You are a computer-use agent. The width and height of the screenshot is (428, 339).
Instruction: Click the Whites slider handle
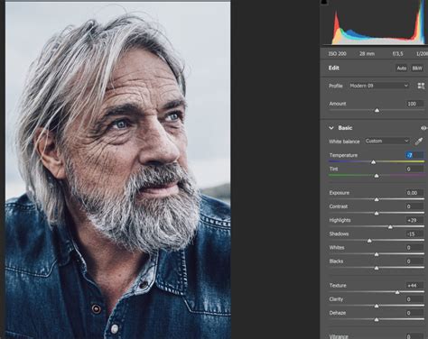(377, 254)
